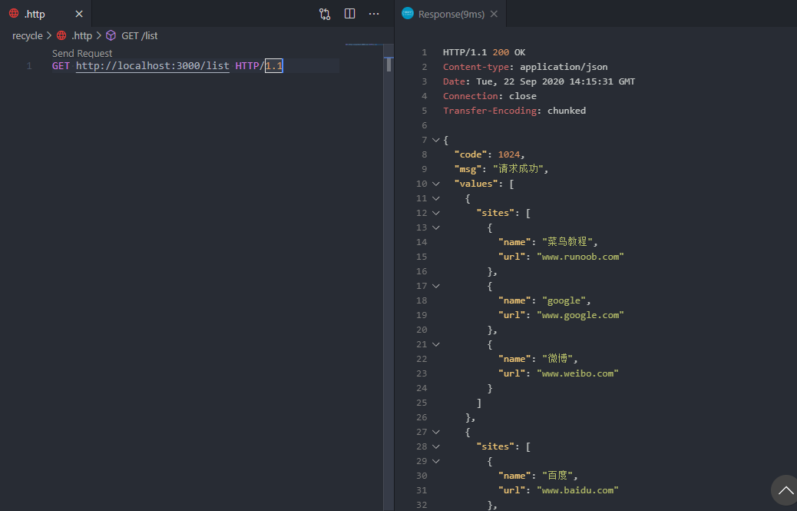Click the minimap preview in left editor
The image size is (797, 511).
pyautogui.click(x=364, y=45)
